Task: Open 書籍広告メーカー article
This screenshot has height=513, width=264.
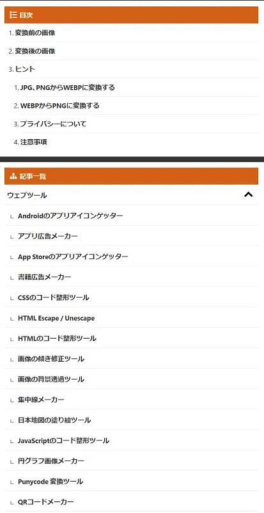Action: pyautogui.click(x=44, y=277)
